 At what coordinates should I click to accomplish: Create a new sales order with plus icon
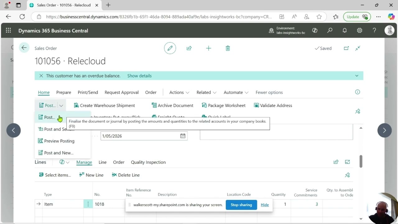[x=209, y=48]
